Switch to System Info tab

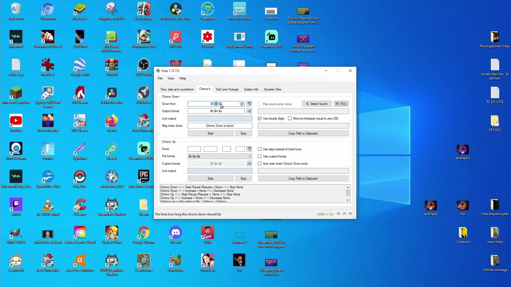[x=251, y=90]
